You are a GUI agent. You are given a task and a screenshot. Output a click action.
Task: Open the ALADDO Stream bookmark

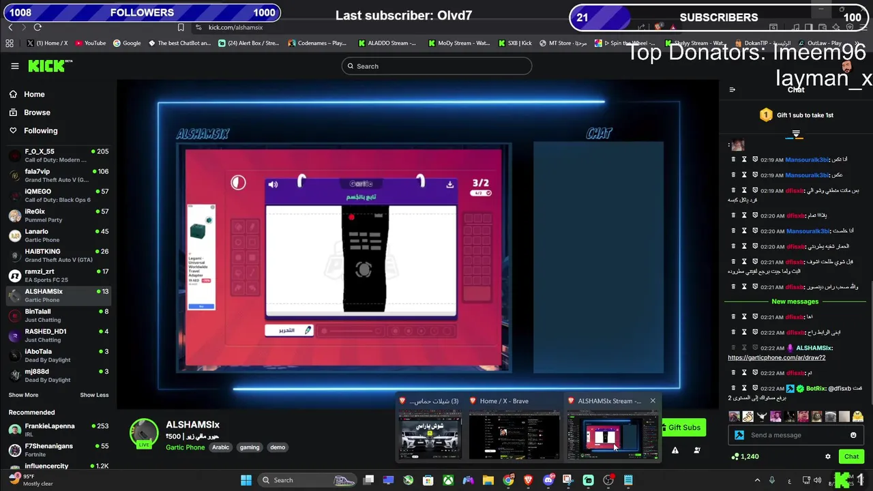point(387,43)
